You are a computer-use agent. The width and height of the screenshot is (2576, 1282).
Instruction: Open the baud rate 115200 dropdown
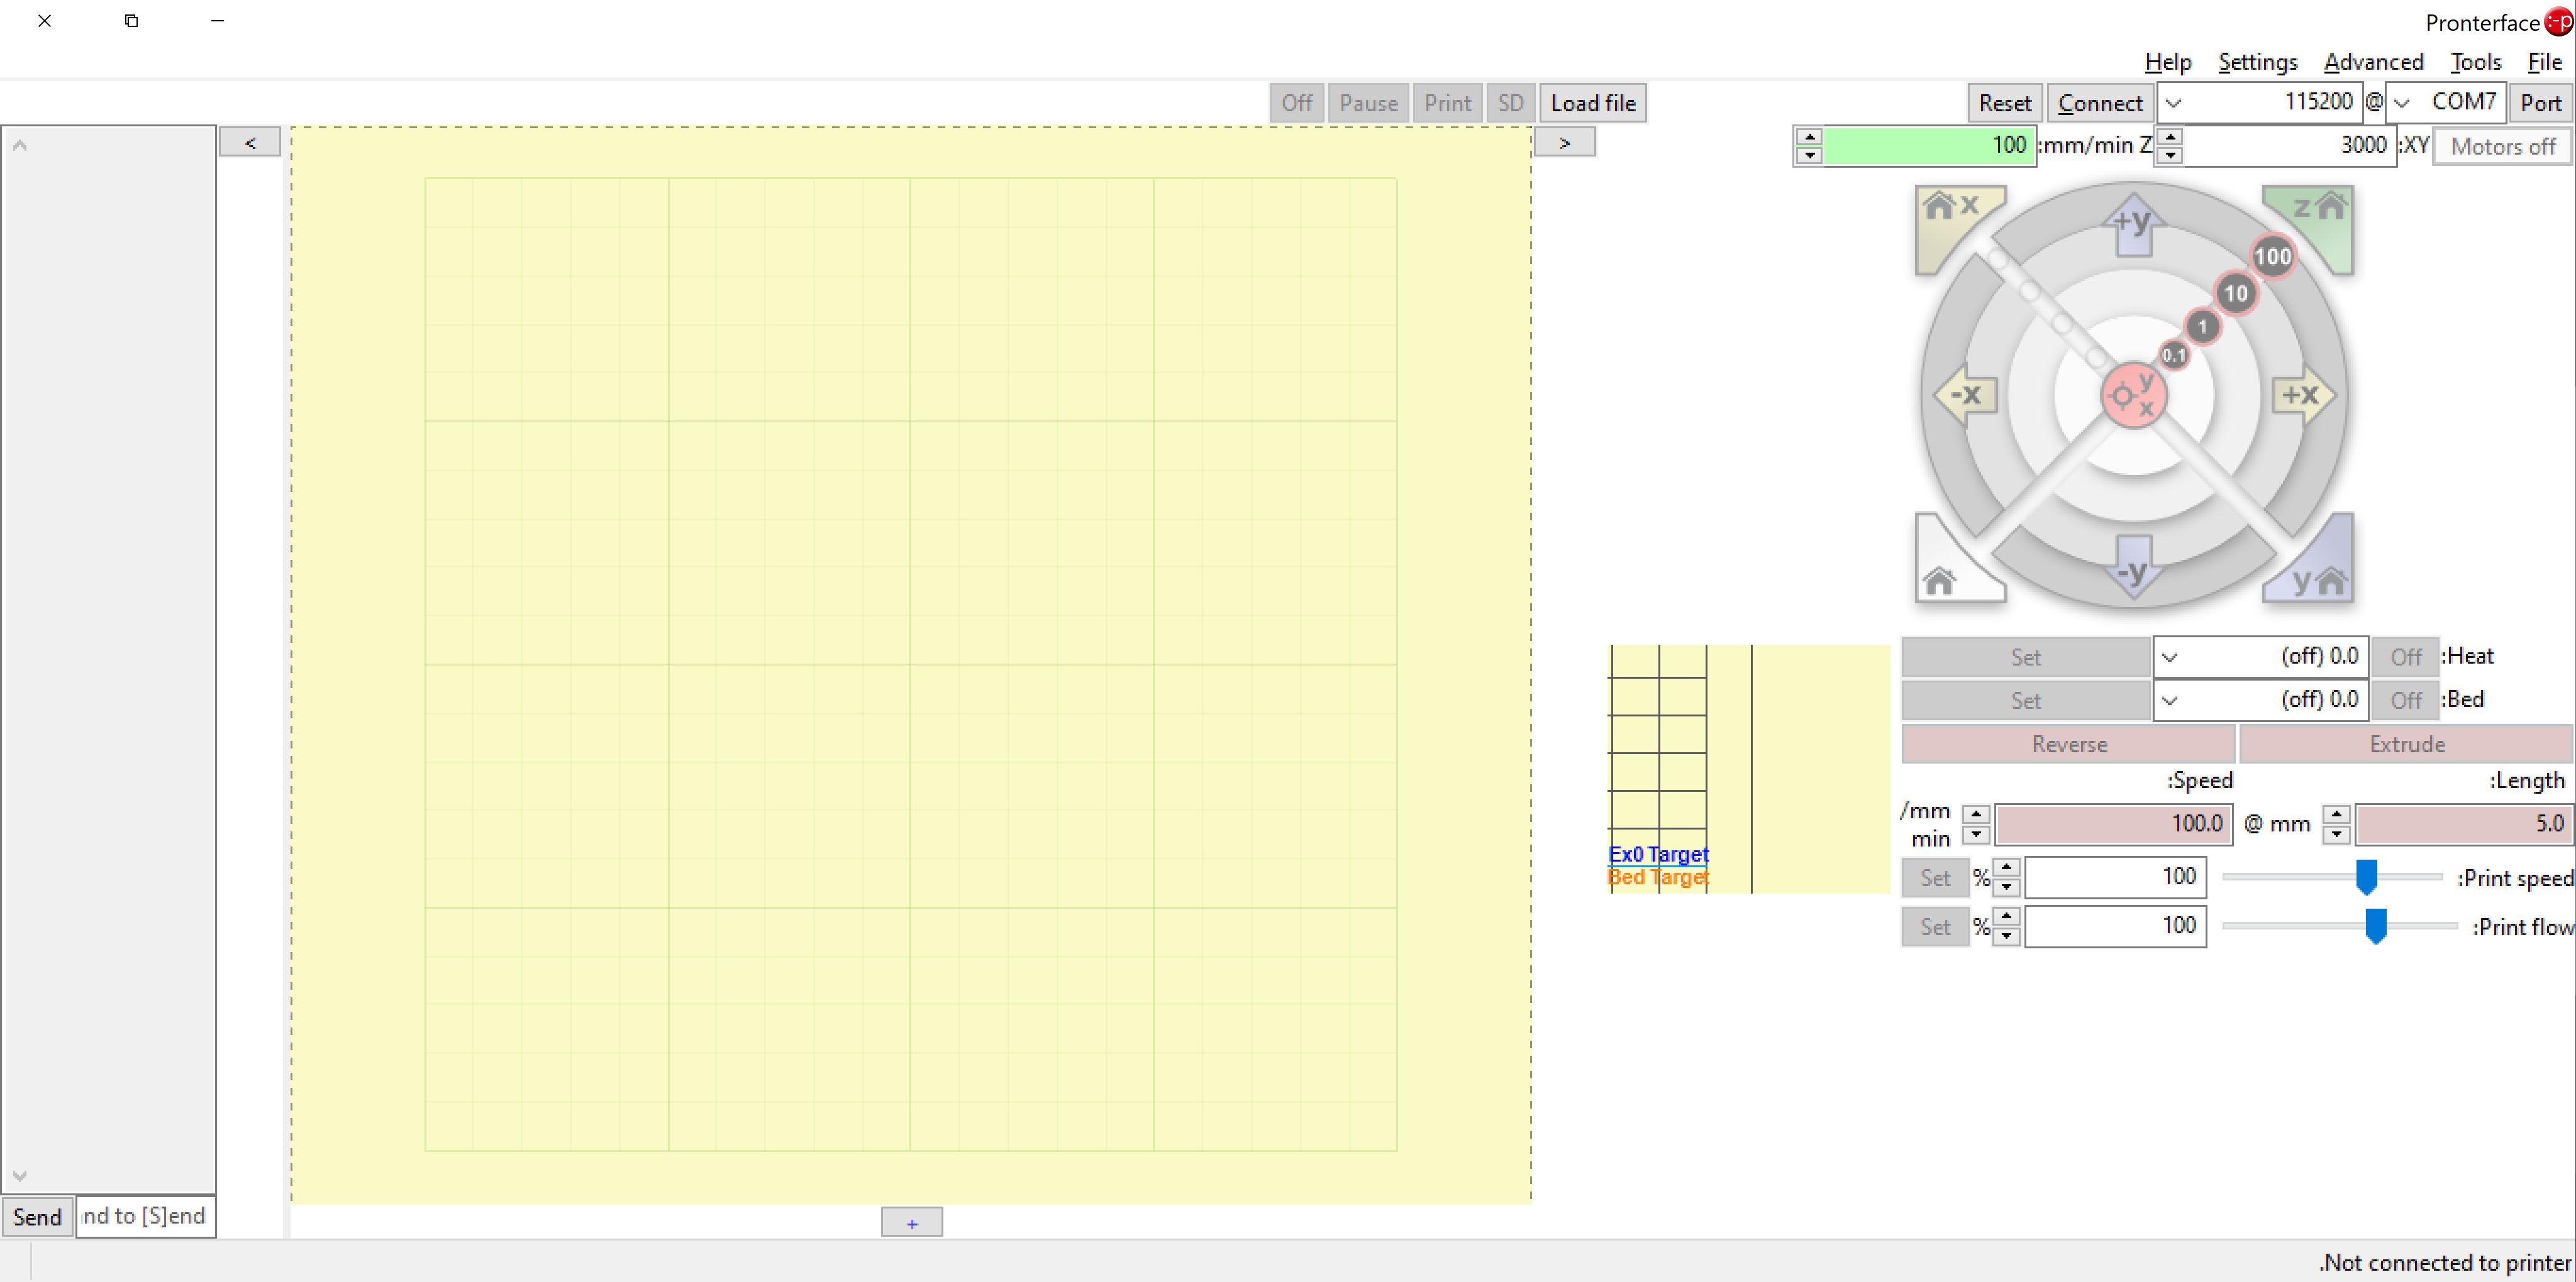coord(2174,103)
